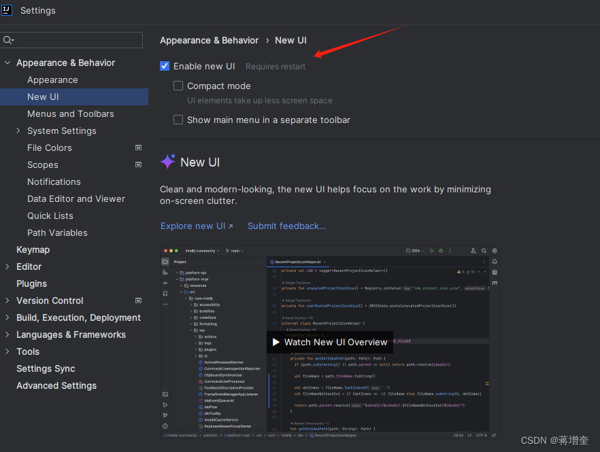Click the project-level icon beside Scopes
The width and height of the screenshot is (600, 452).
coord(139,164)
